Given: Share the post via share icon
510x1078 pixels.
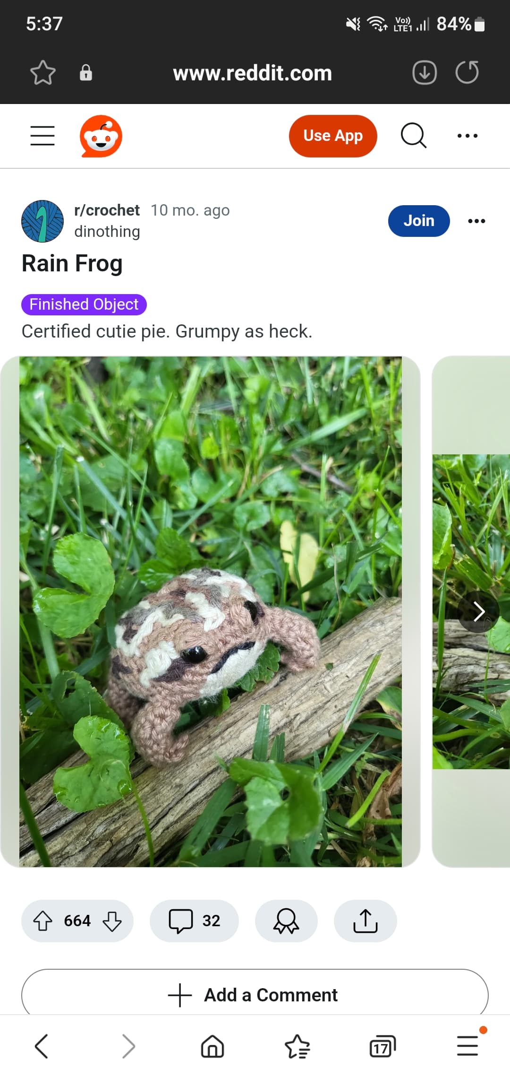Looking at the screenshot, I should coord(365,921).
